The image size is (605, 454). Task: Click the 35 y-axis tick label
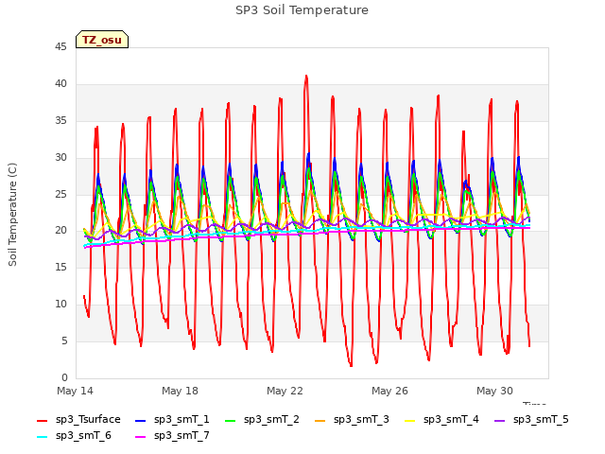pos(60,121)
